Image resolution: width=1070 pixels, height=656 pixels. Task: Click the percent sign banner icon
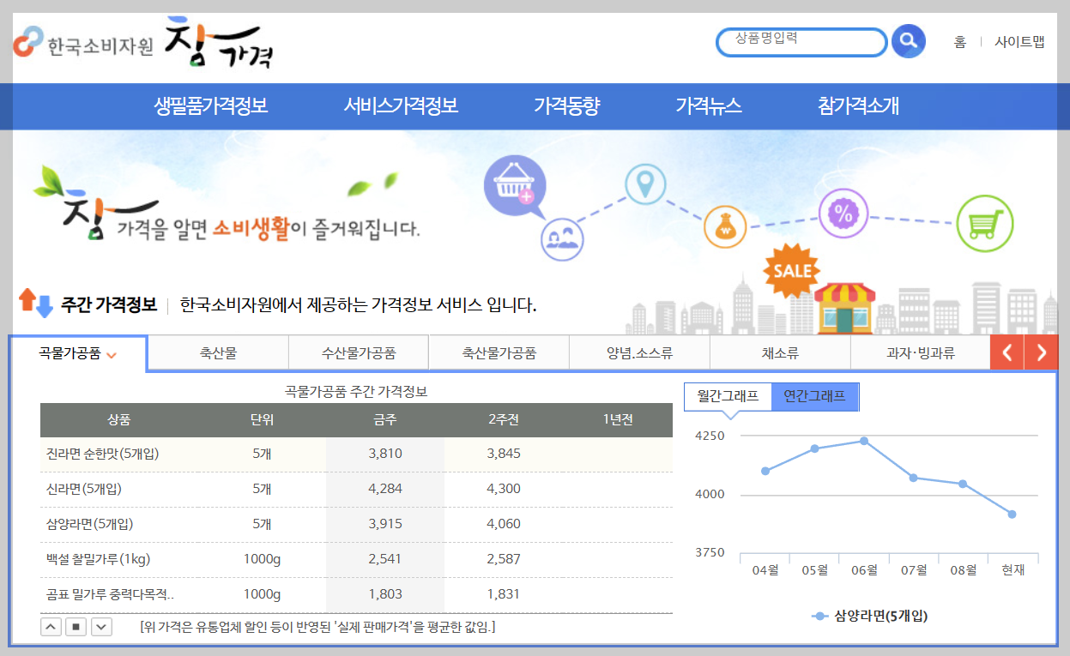[x=843, y=214]
